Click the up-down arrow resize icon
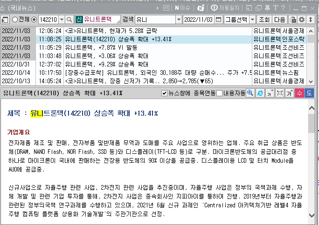Viewport: 319px width, 225px height. coord(311,20)
